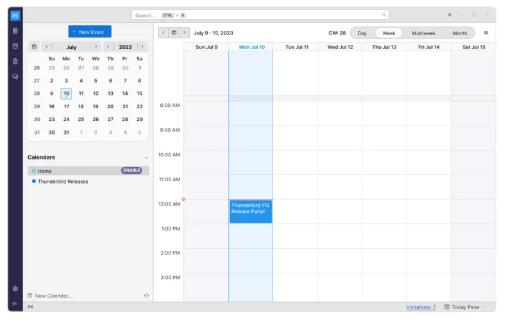The width and height of the screenshot is (506, 320).
Task: Click the go-to-today icon in mini calendar
Action: [x=34, y=47]
